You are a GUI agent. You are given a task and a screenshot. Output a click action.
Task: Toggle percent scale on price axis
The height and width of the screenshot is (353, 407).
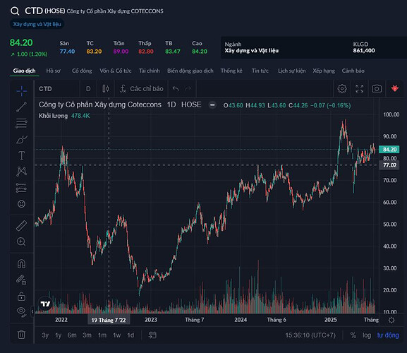(353, 335)
